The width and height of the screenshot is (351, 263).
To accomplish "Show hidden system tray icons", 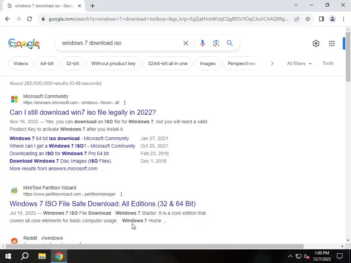I will pos(290,256).
